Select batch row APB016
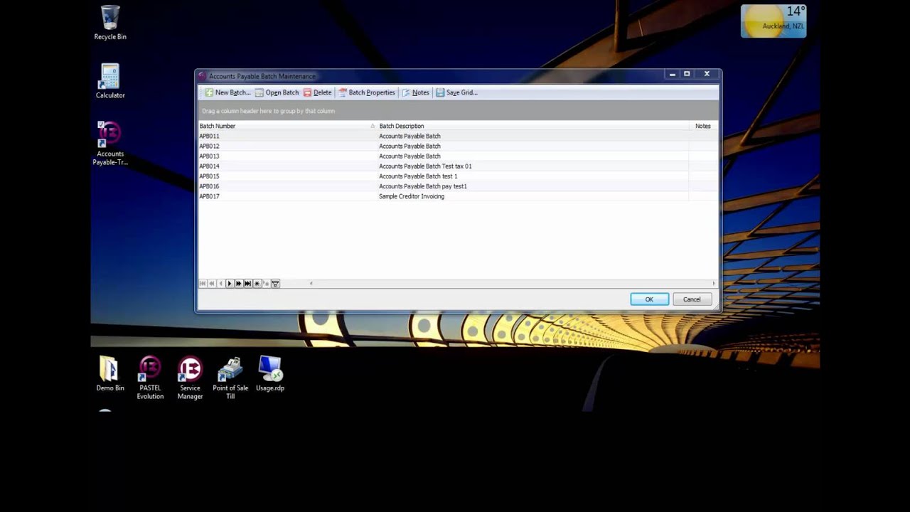The height and width of the screenshot is (512, 910). click(x=458, y=186)
